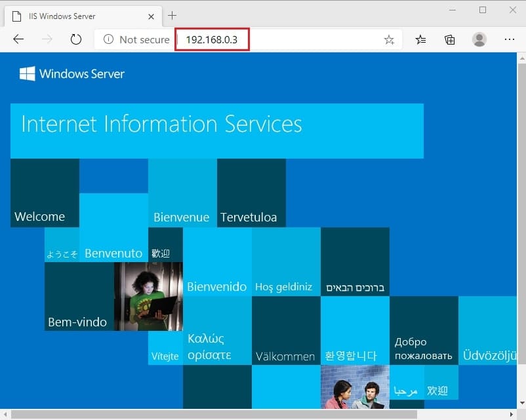Click horizontal scrollbar left arrow
The image size is (526, 420).
(x=5, y=415)
